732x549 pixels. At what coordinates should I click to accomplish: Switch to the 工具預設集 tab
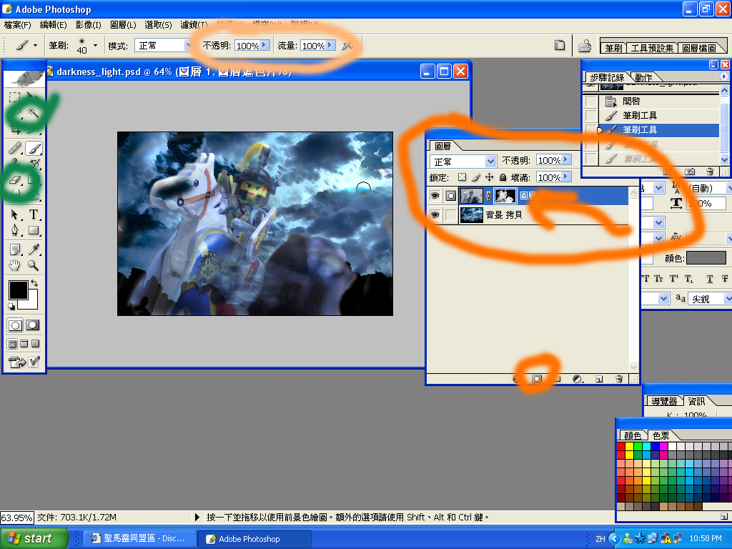click(652, 48)
